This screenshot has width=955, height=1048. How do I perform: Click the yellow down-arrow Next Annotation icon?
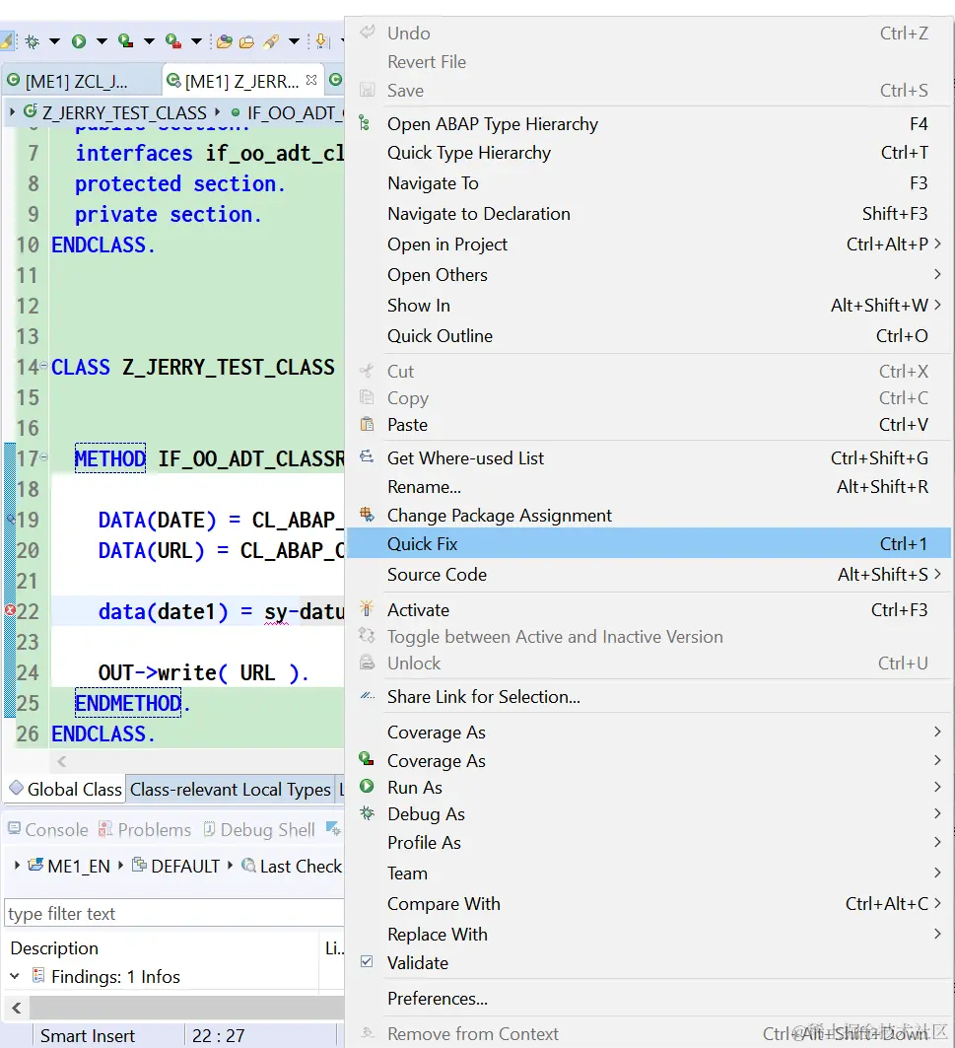pos(322,41)
